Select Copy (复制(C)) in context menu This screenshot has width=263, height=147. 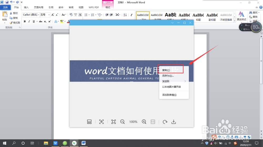(174, 70)
